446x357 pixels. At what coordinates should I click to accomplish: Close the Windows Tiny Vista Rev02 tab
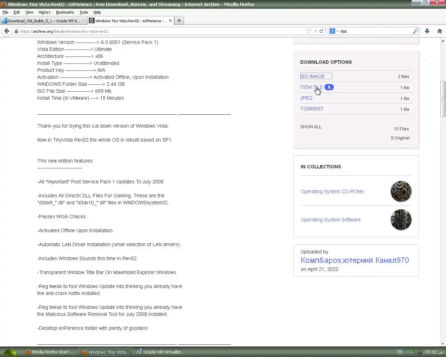coord(170,21)
